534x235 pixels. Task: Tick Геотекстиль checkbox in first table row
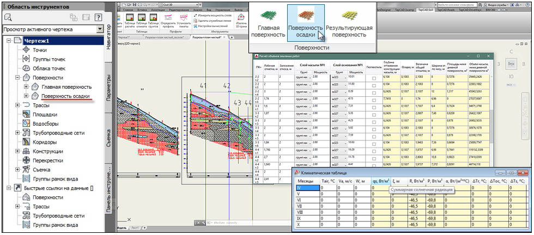pyautogui.click(x=374, y=78)
